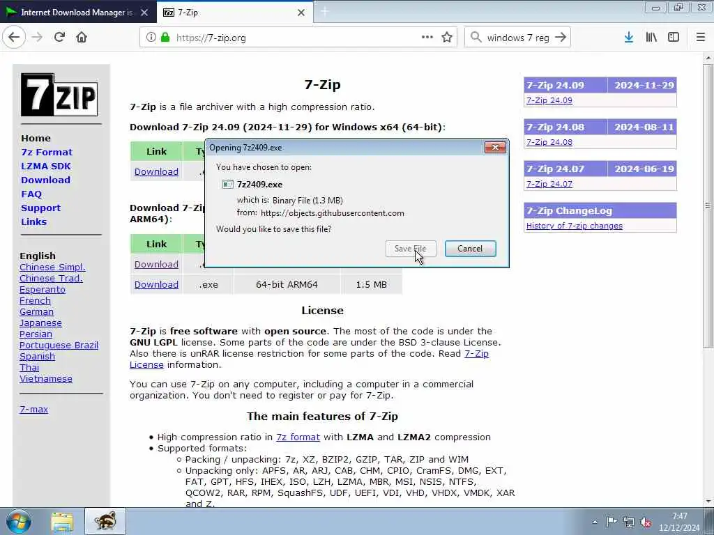Go back using the browser back arrow
714x535 pixels.
pos(14,38)
